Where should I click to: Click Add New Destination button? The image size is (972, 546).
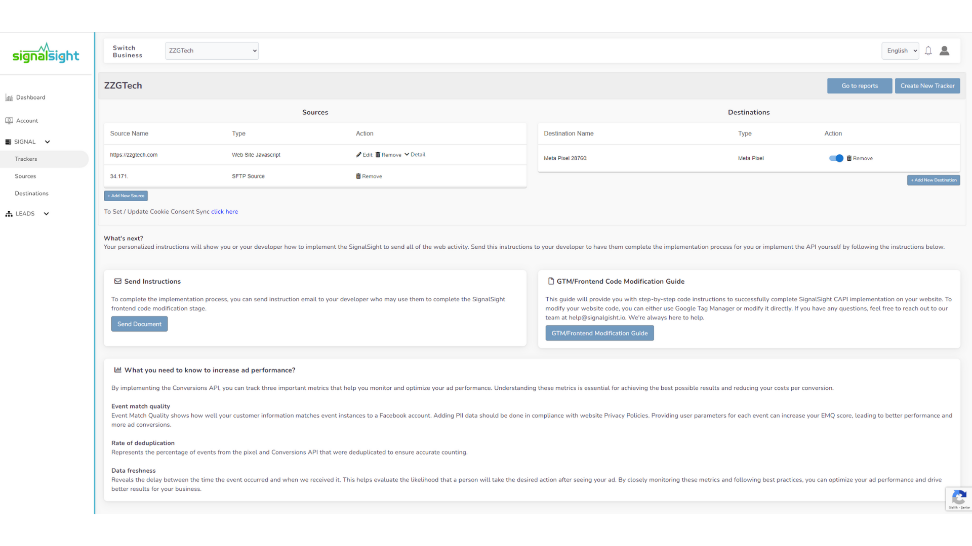pyautogui.click(x=934, y=180)
